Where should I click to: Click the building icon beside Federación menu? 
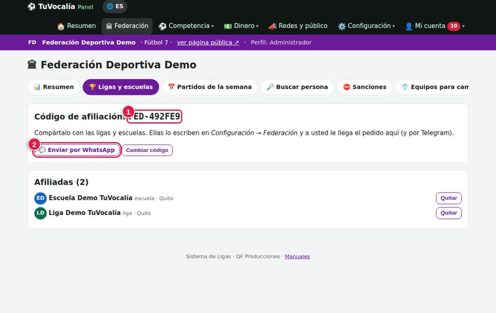pos(109,26)
